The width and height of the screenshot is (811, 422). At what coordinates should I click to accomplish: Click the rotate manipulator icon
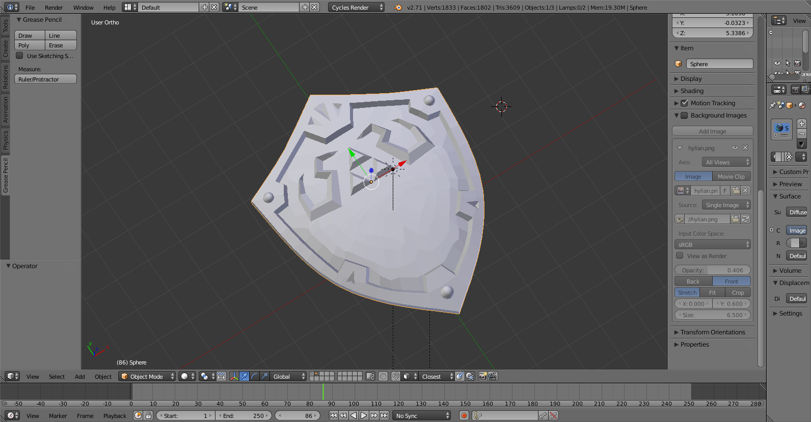[254, 376]
